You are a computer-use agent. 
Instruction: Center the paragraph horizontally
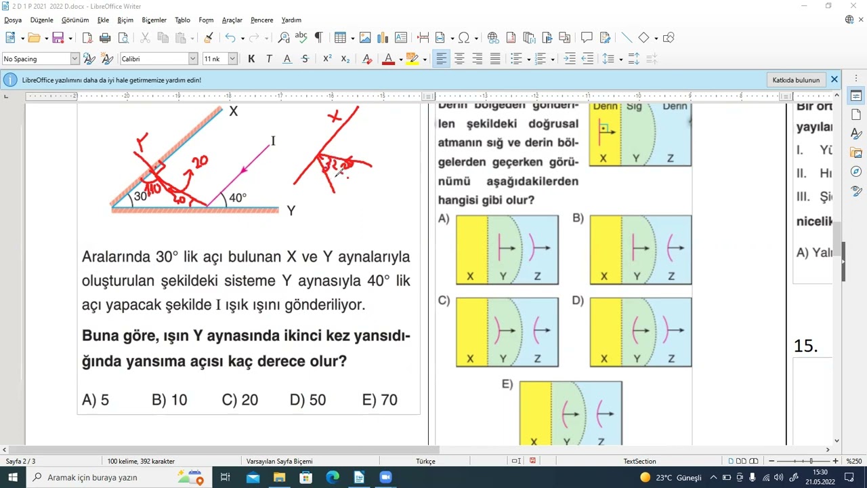[459, 59]
